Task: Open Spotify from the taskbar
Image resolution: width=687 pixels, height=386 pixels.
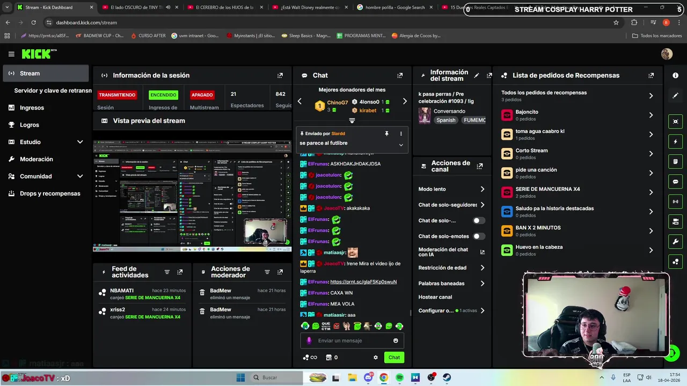Action: (x=400, y=377)
